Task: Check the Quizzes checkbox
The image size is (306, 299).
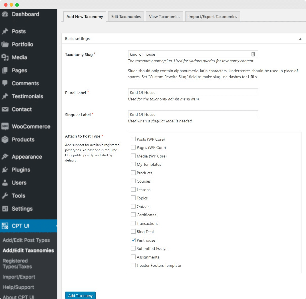Action: pyautogui.click(x=133, y=206)
